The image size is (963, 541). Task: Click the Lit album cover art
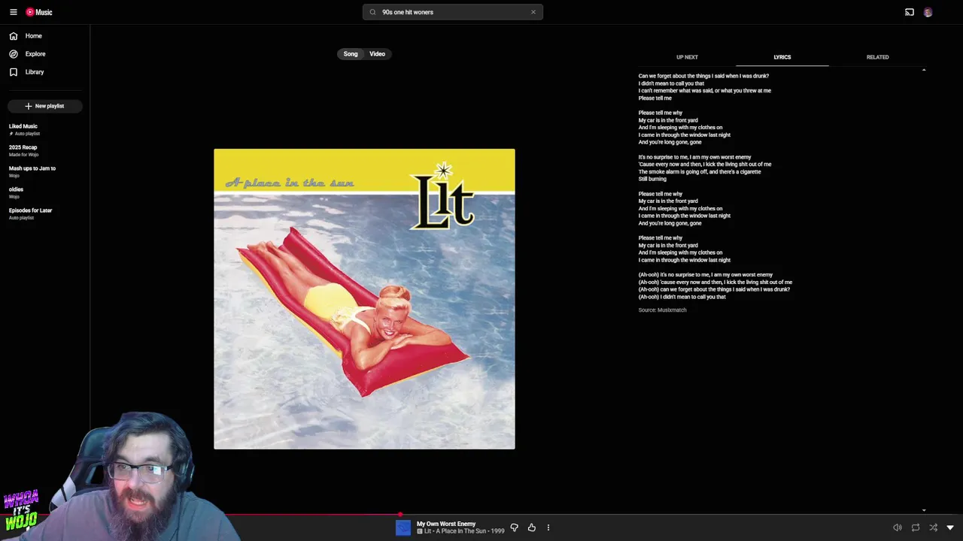pos(364,299)
